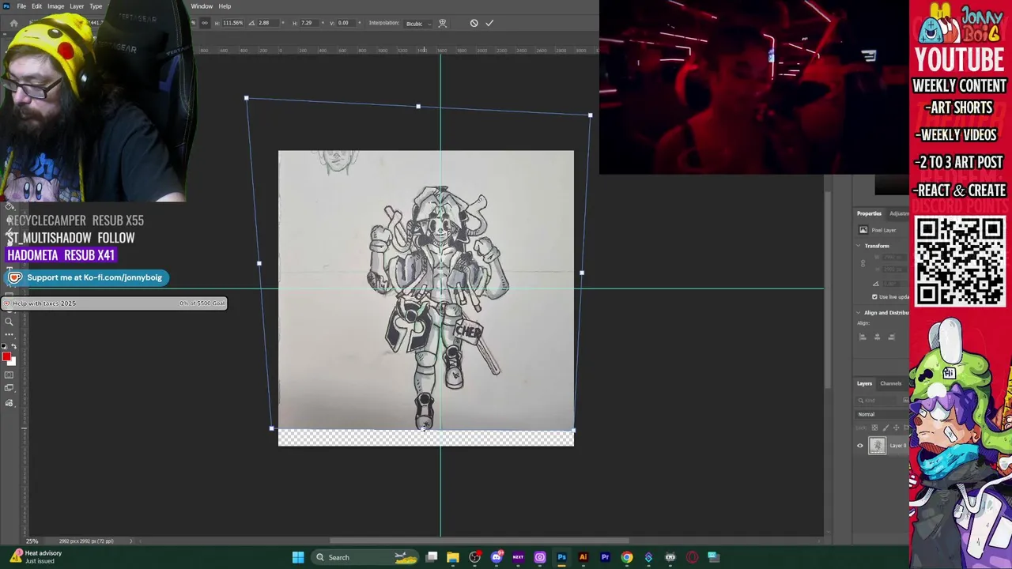This screenshot has height=569, width=1012.
Task: Expand document info arrow in status bar
Action: pyautogui.click(x=131, y=541)
